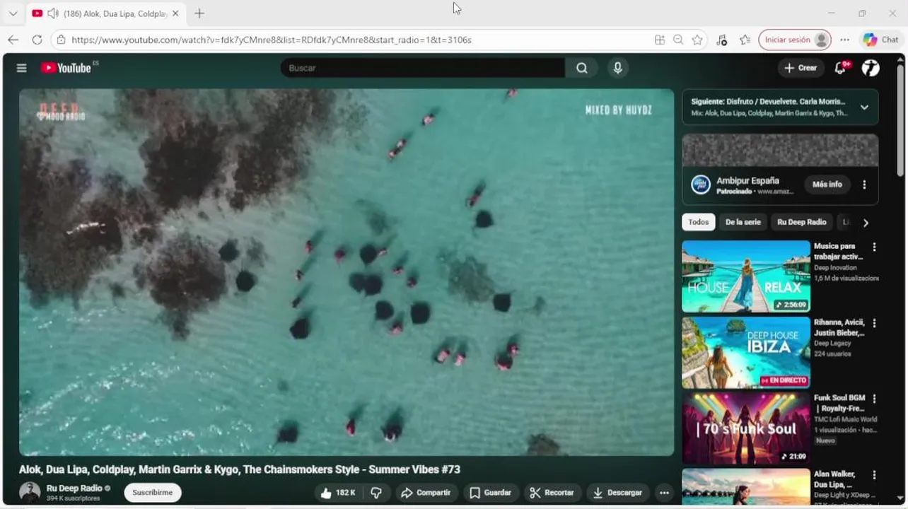The width and height of the screenshot is (908, 509).
Task: Open Copilot Chat sidebar
Action: (x=880, y=40)
